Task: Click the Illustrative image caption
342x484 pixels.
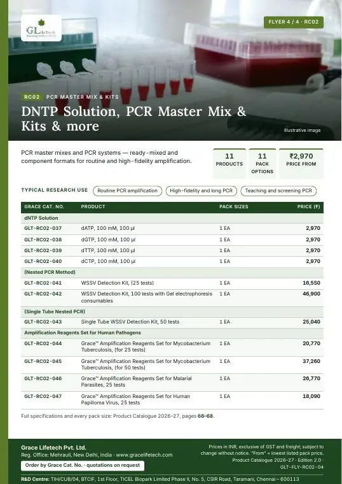Action: (x=302, y=131)
